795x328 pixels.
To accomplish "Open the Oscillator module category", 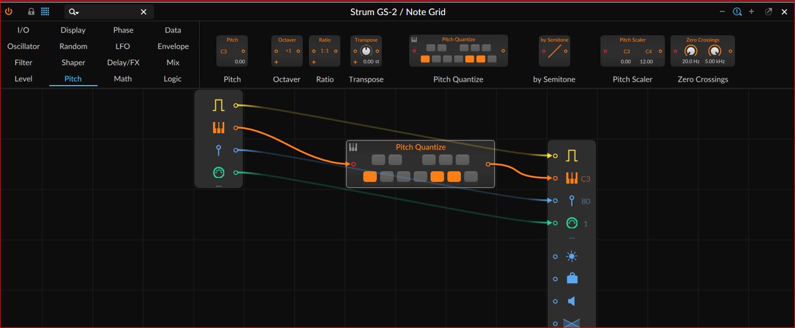I will point(24,46).
